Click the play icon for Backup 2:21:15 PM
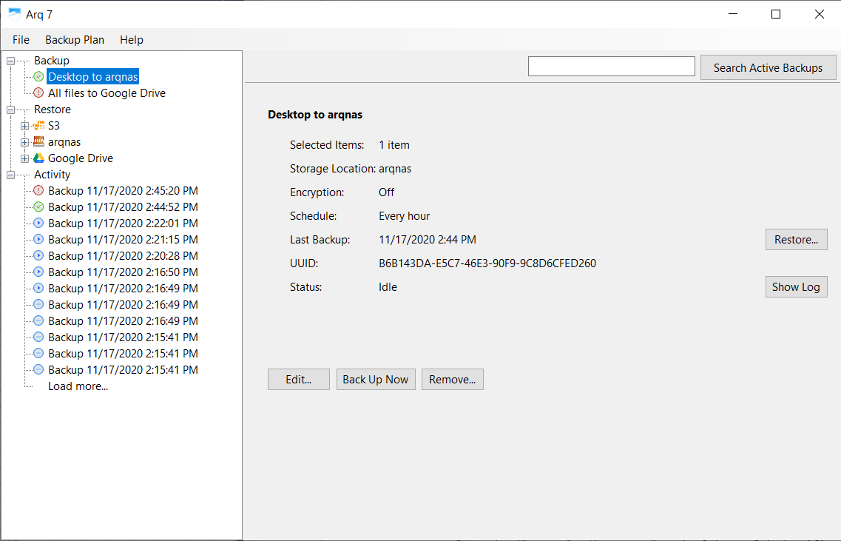This screenshot has width=841, height=541. point(38,239)
